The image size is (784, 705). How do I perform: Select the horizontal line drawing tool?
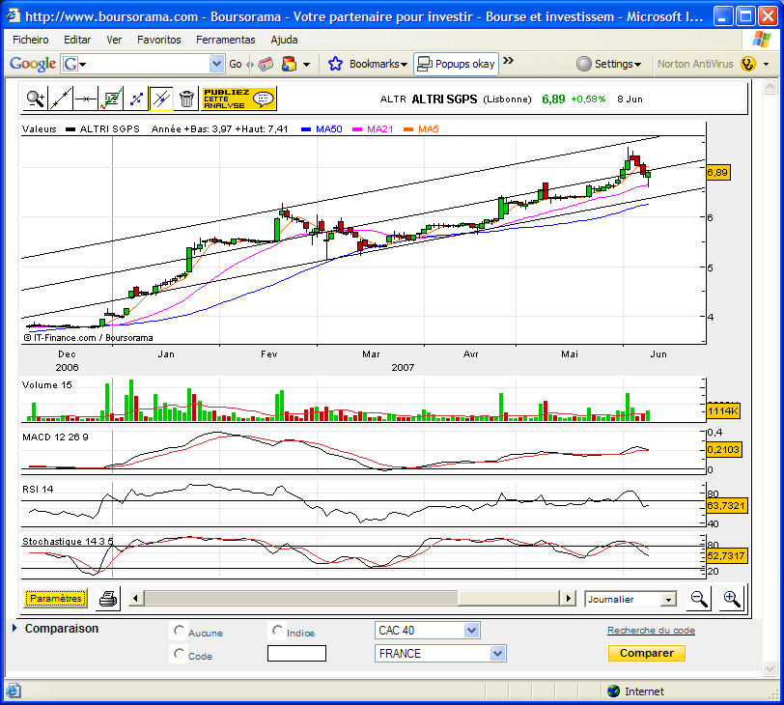click(x=86, y=99)
